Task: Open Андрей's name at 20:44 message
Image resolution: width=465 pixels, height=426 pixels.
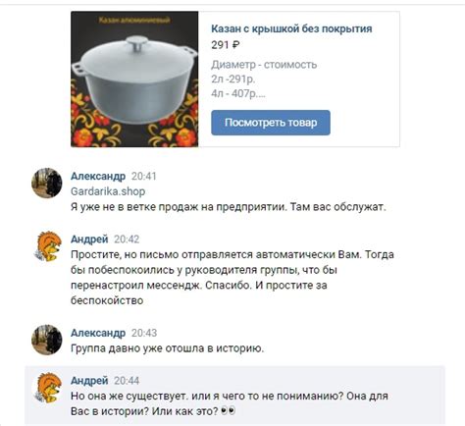Action: point(89,381)
